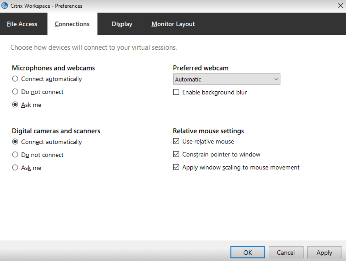Choose Do not connect for microphones and webcams
The height and width of the screenshot is (261, 346).
point(15,92)
